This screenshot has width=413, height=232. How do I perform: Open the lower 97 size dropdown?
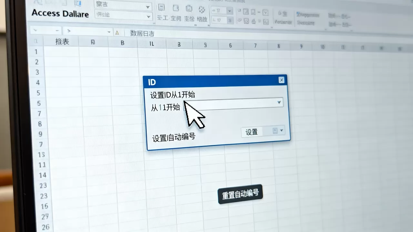(x=230, y=21)
